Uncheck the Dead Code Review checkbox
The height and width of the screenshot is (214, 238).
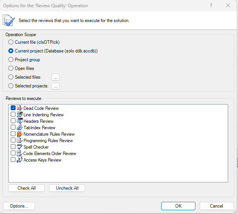[x=13, y=108]
